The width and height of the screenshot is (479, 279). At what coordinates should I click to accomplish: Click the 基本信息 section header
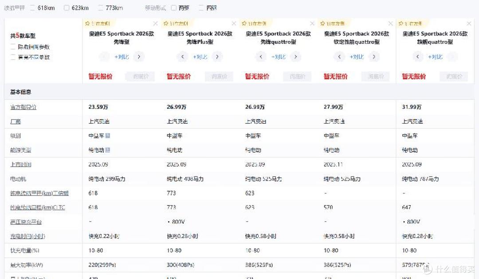tap(21, 92)
